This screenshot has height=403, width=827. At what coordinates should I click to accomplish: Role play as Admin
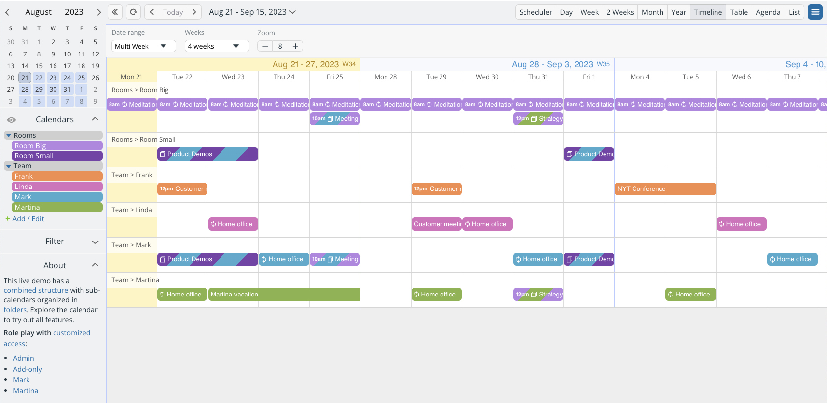coord(24,358)
